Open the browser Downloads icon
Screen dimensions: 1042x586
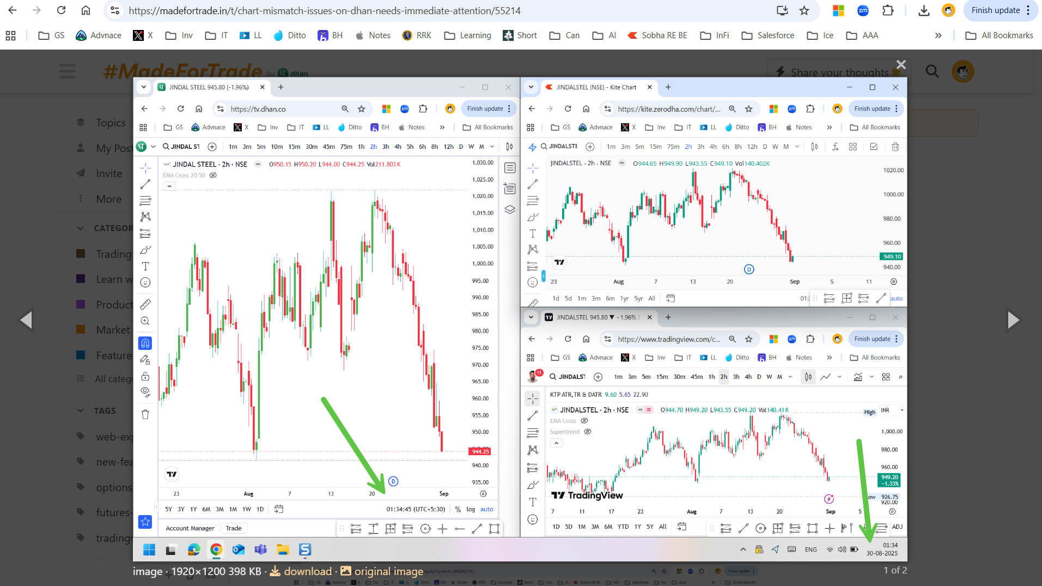coord(924,10)
